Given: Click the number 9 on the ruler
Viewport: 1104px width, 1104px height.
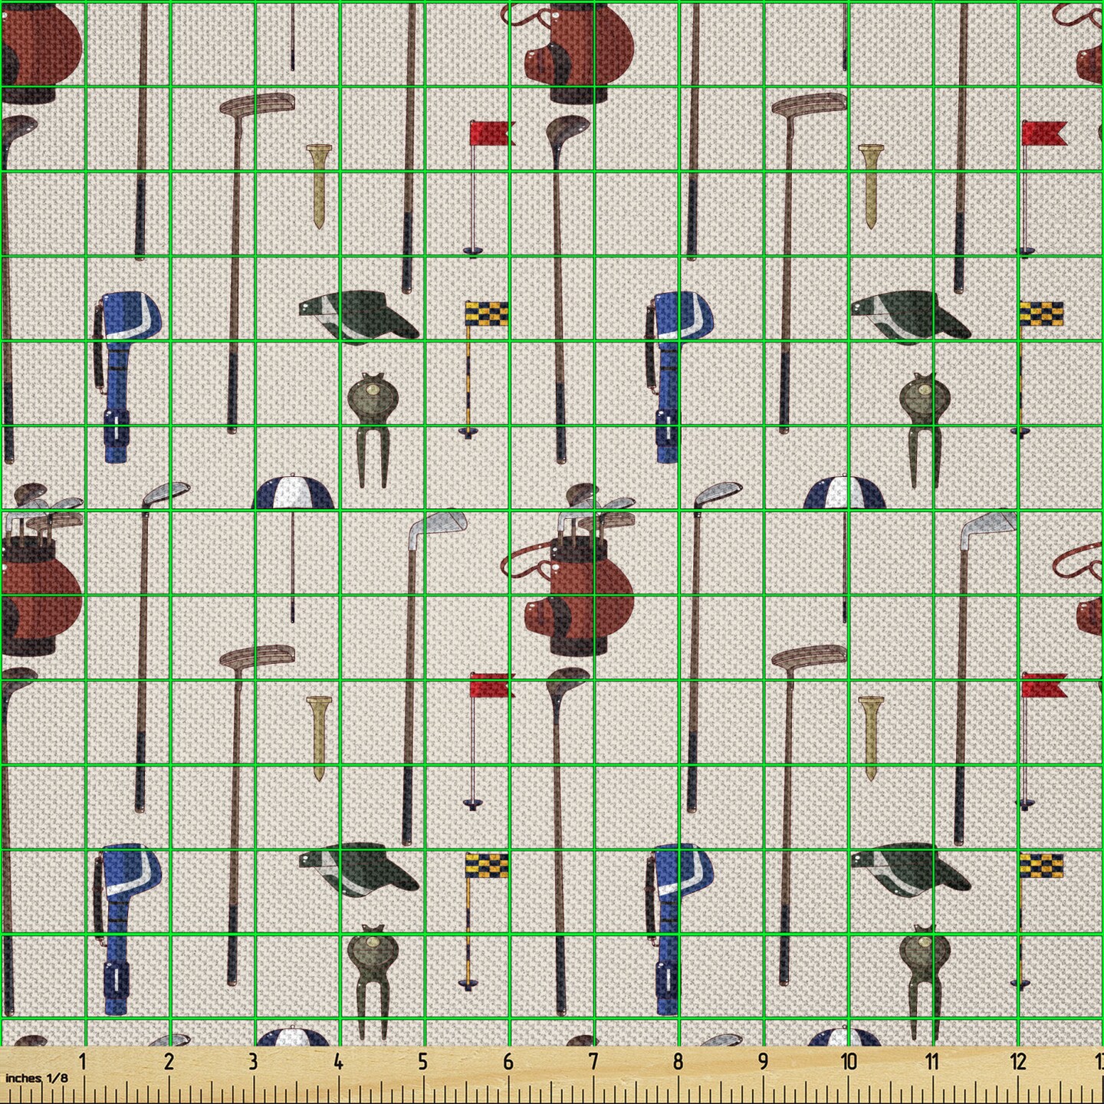Looking at the screenshot, I should pos(763,1062).
